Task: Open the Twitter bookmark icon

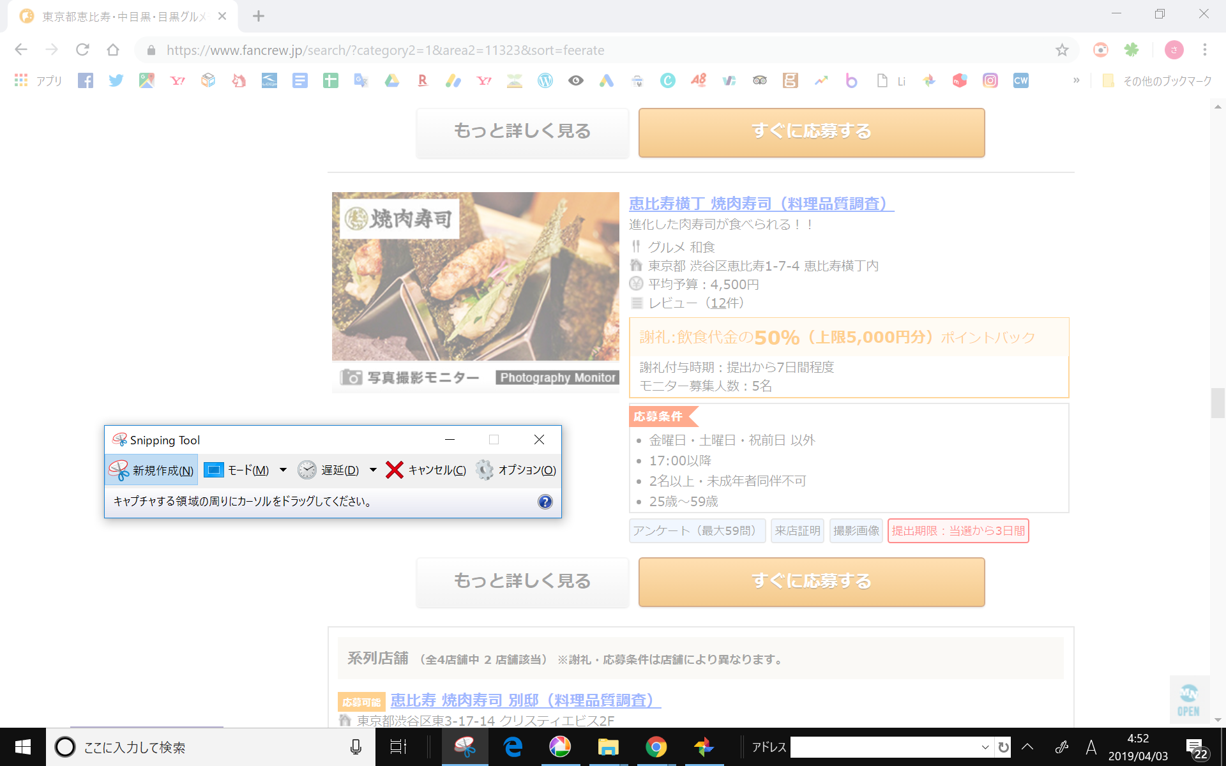Action: (116, 80)
